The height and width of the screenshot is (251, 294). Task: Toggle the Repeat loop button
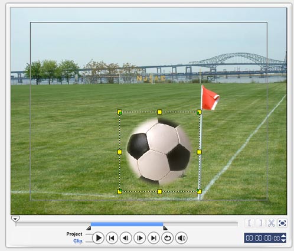tap(168, 238)
